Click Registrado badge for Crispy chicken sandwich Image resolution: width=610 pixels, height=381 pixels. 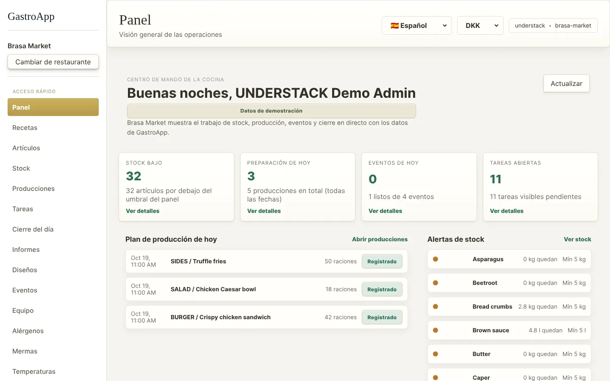pos(382,317)
